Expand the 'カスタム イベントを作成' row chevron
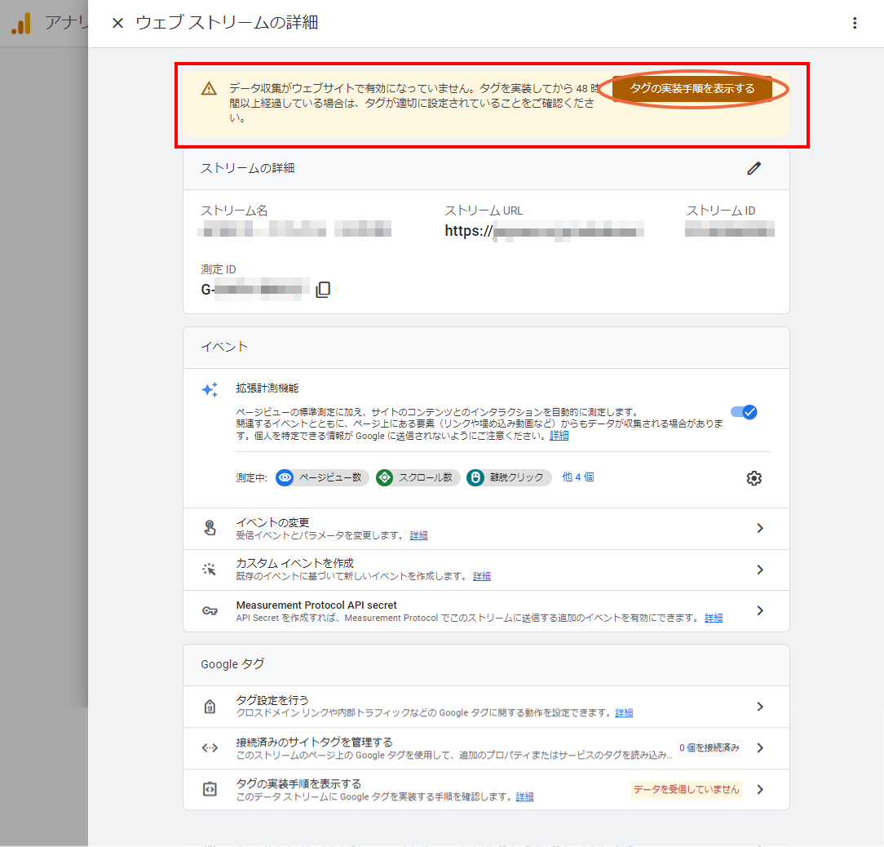 [759, 570]
